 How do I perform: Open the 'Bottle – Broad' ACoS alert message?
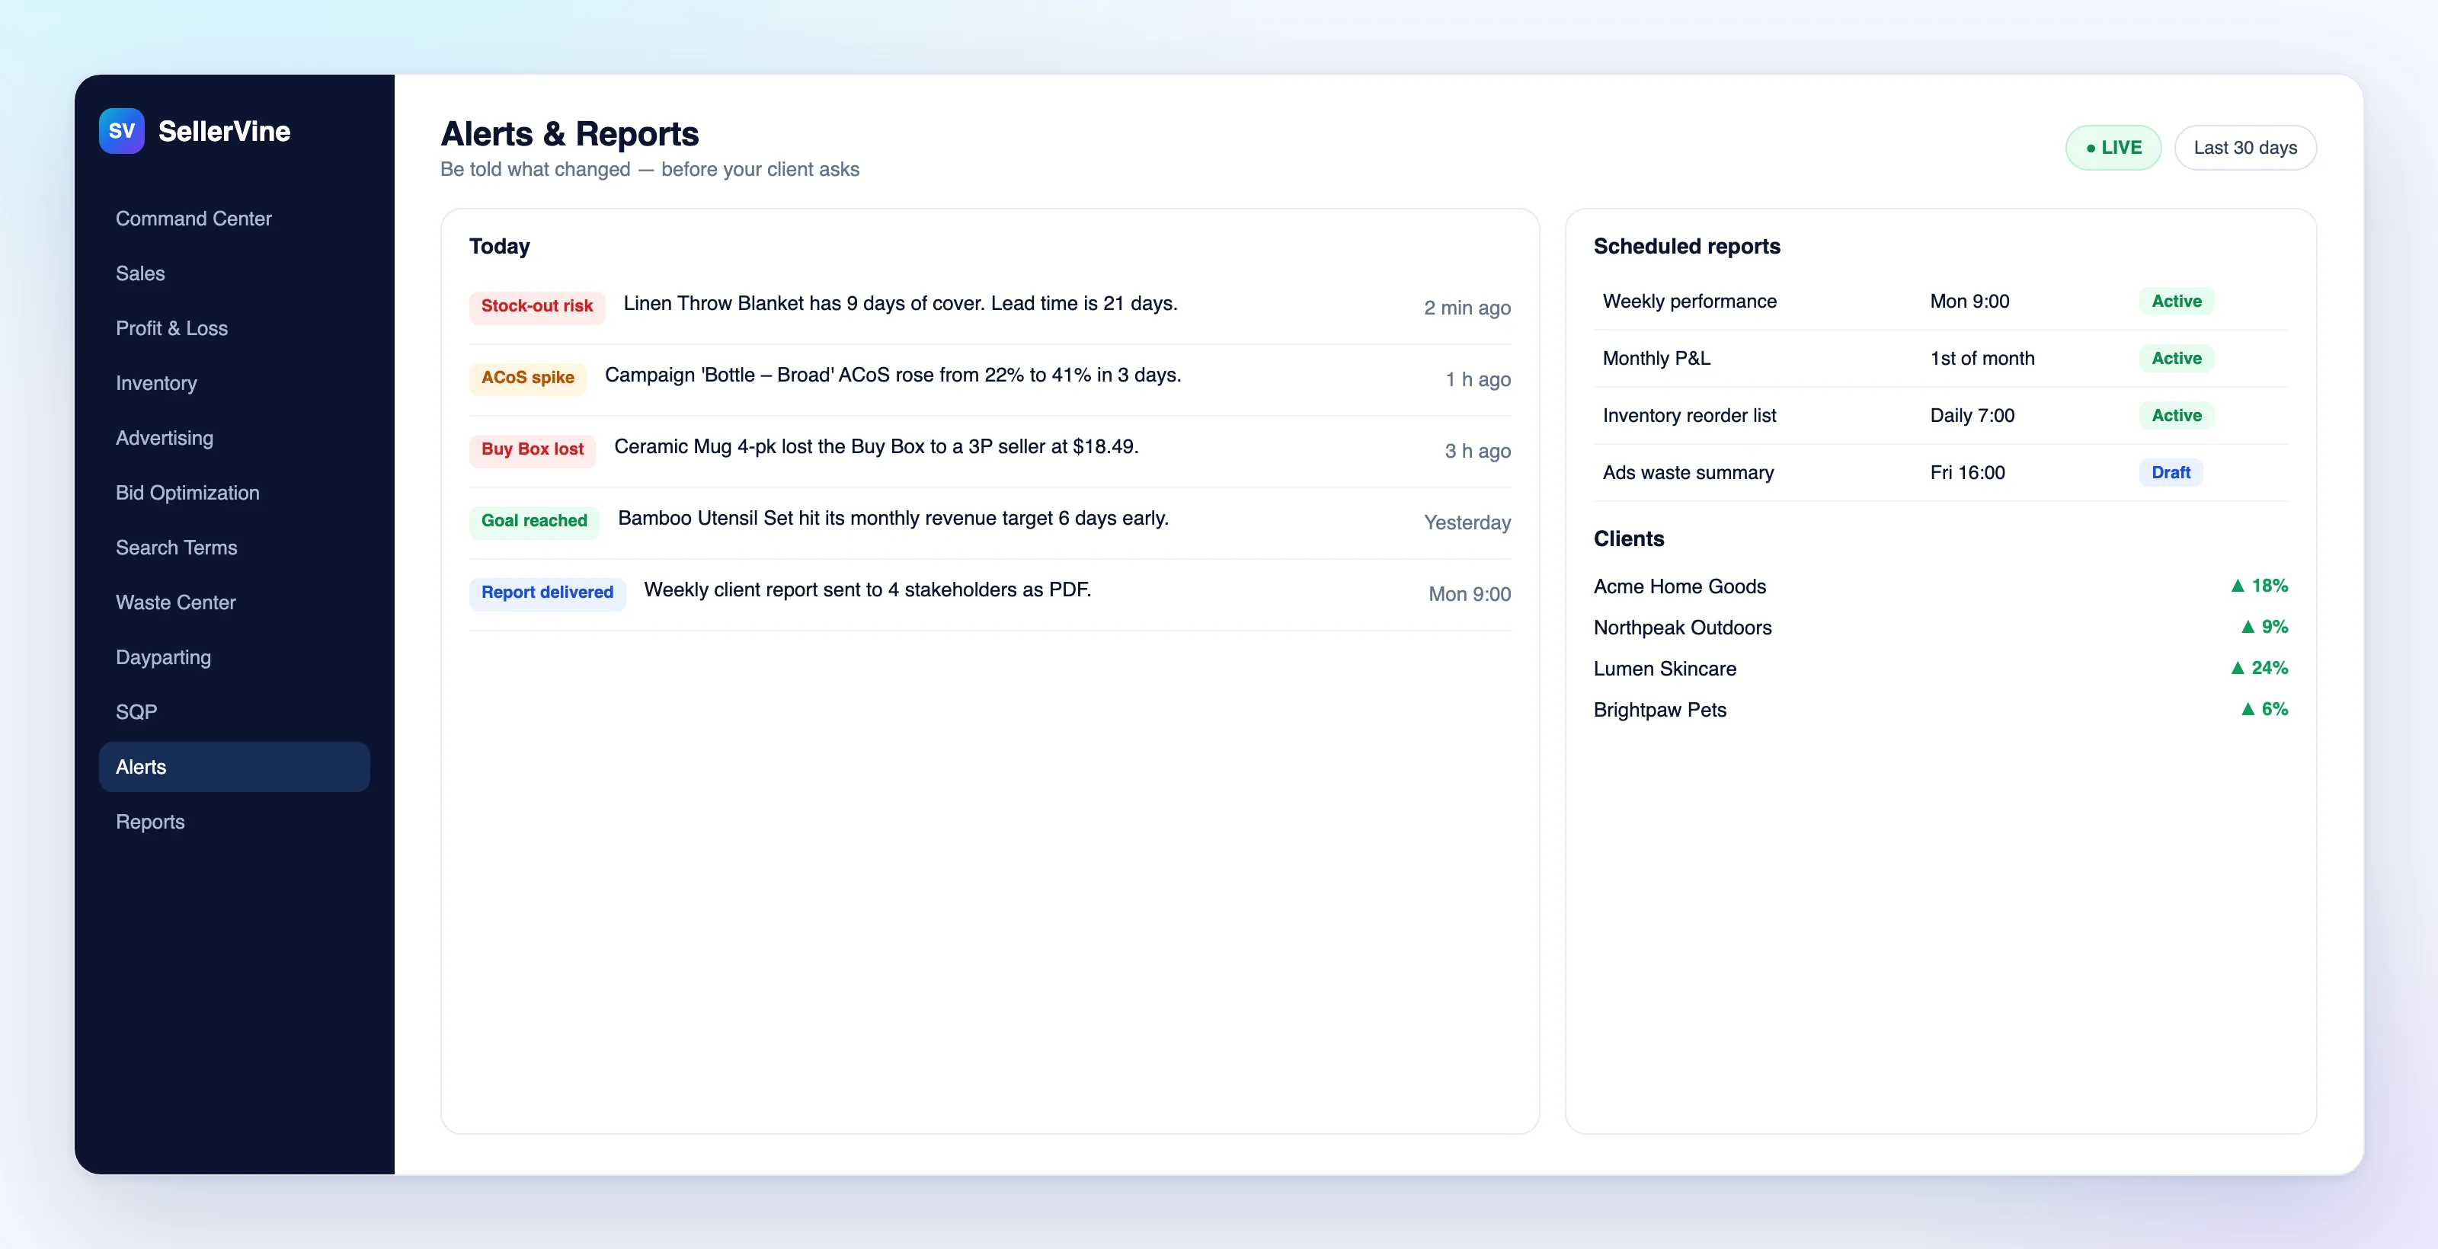coord(892,375)
